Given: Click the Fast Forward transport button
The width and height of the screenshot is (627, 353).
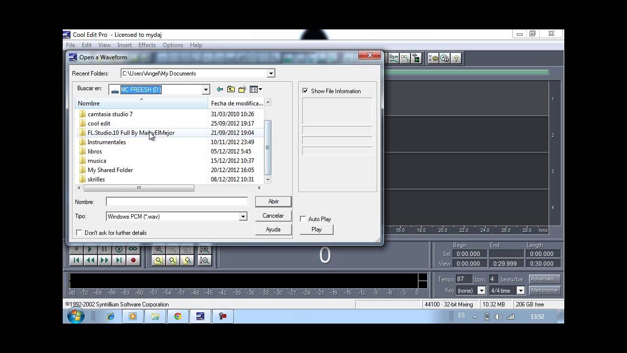Looking at the screenshot, I should [104, 260].
